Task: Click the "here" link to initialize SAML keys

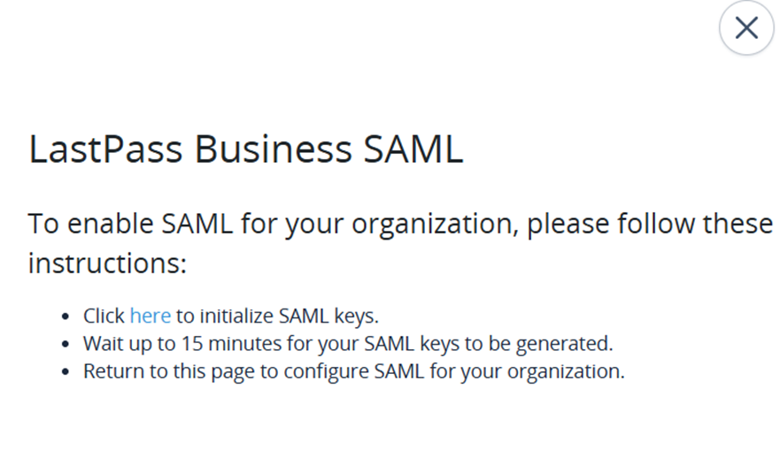Action: pos(150,316)
